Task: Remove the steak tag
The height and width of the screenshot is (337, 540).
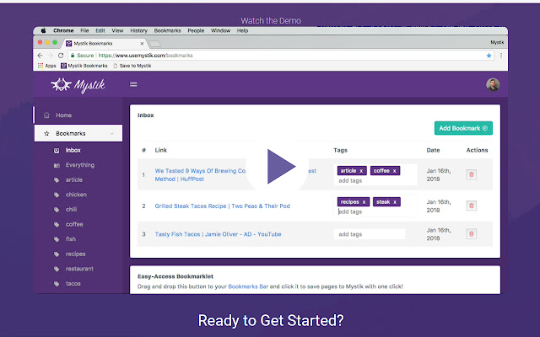Action: (x=395, y=202)
